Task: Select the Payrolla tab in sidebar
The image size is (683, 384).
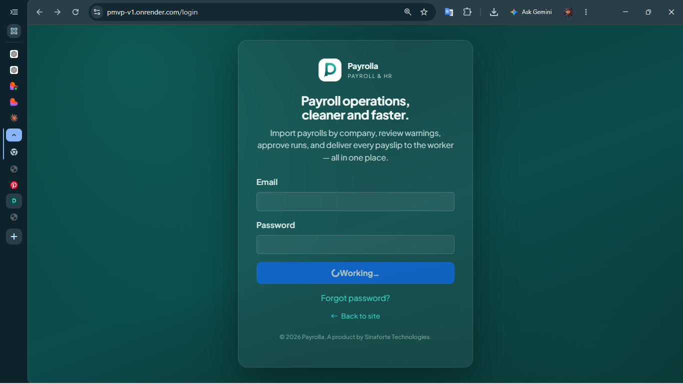Action: [x=14, y=201]
